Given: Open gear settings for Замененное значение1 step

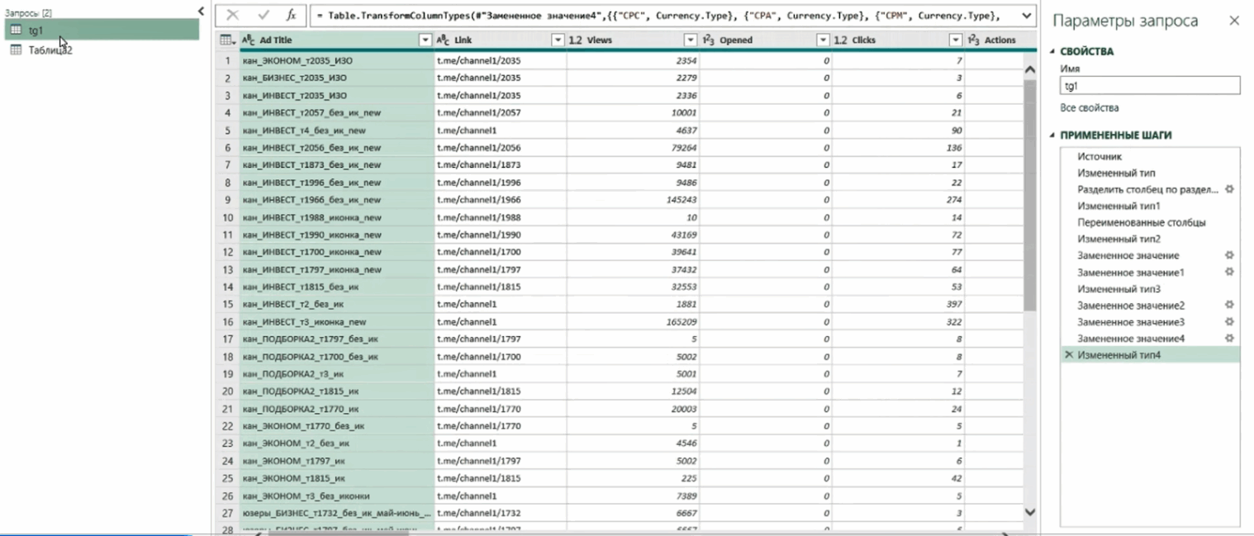Looking at the screenshot, I should coord(1229,272).
